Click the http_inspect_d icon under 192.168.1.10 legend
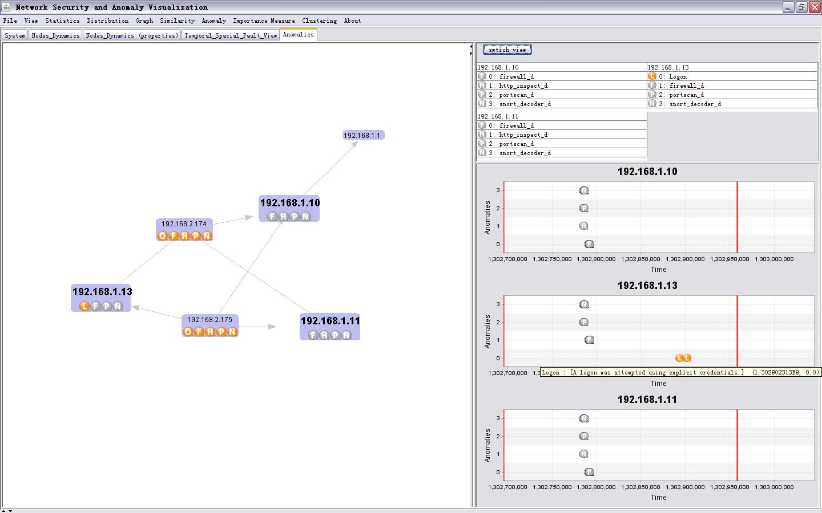Image resolution: width=822 pixels, height=513 pixels. (x=482, y=85)
